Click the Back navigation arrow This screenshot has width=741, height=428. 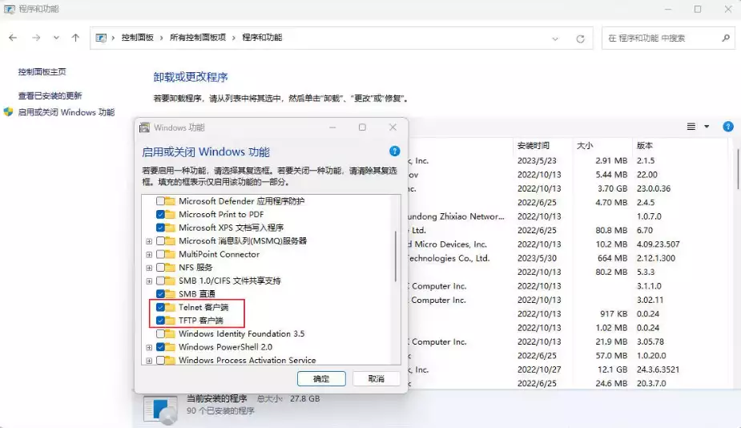click(13, 38)
